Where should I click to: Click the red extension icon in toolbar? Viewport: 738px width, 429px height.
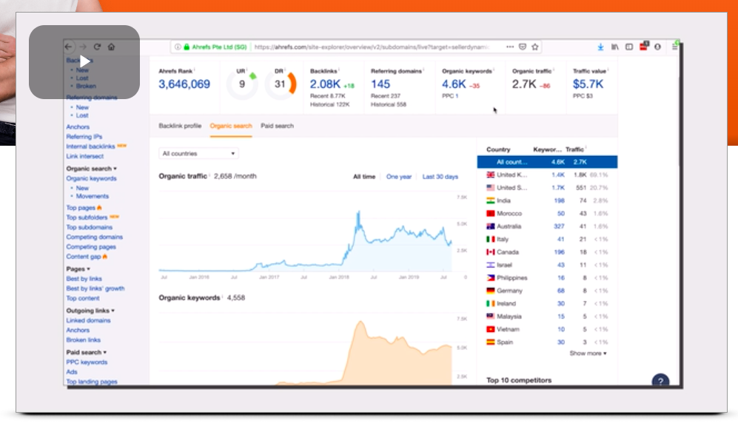click(643, 46)
